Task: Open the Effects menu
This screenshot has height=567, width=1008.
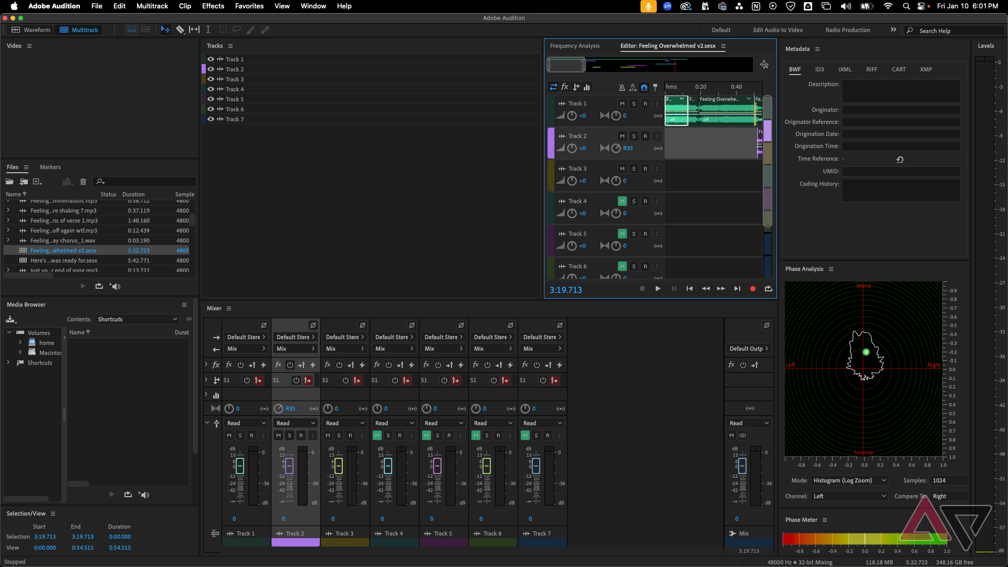Action: pyautogui.click(x=213, y=6)
